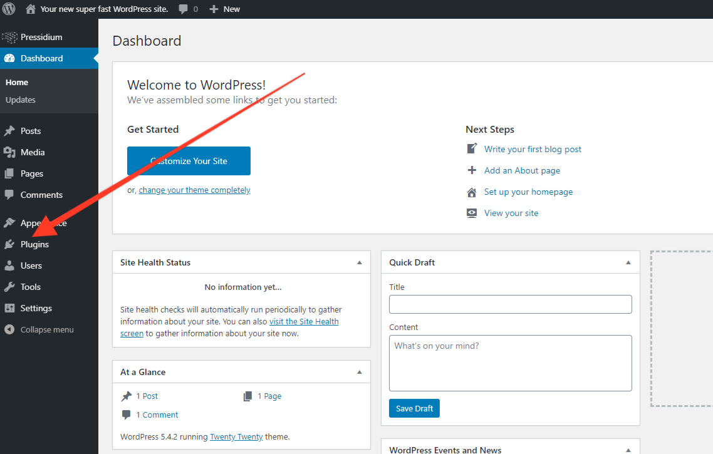Focus the What's on your mind content box

pyautogui.click(x=510, y=363)
